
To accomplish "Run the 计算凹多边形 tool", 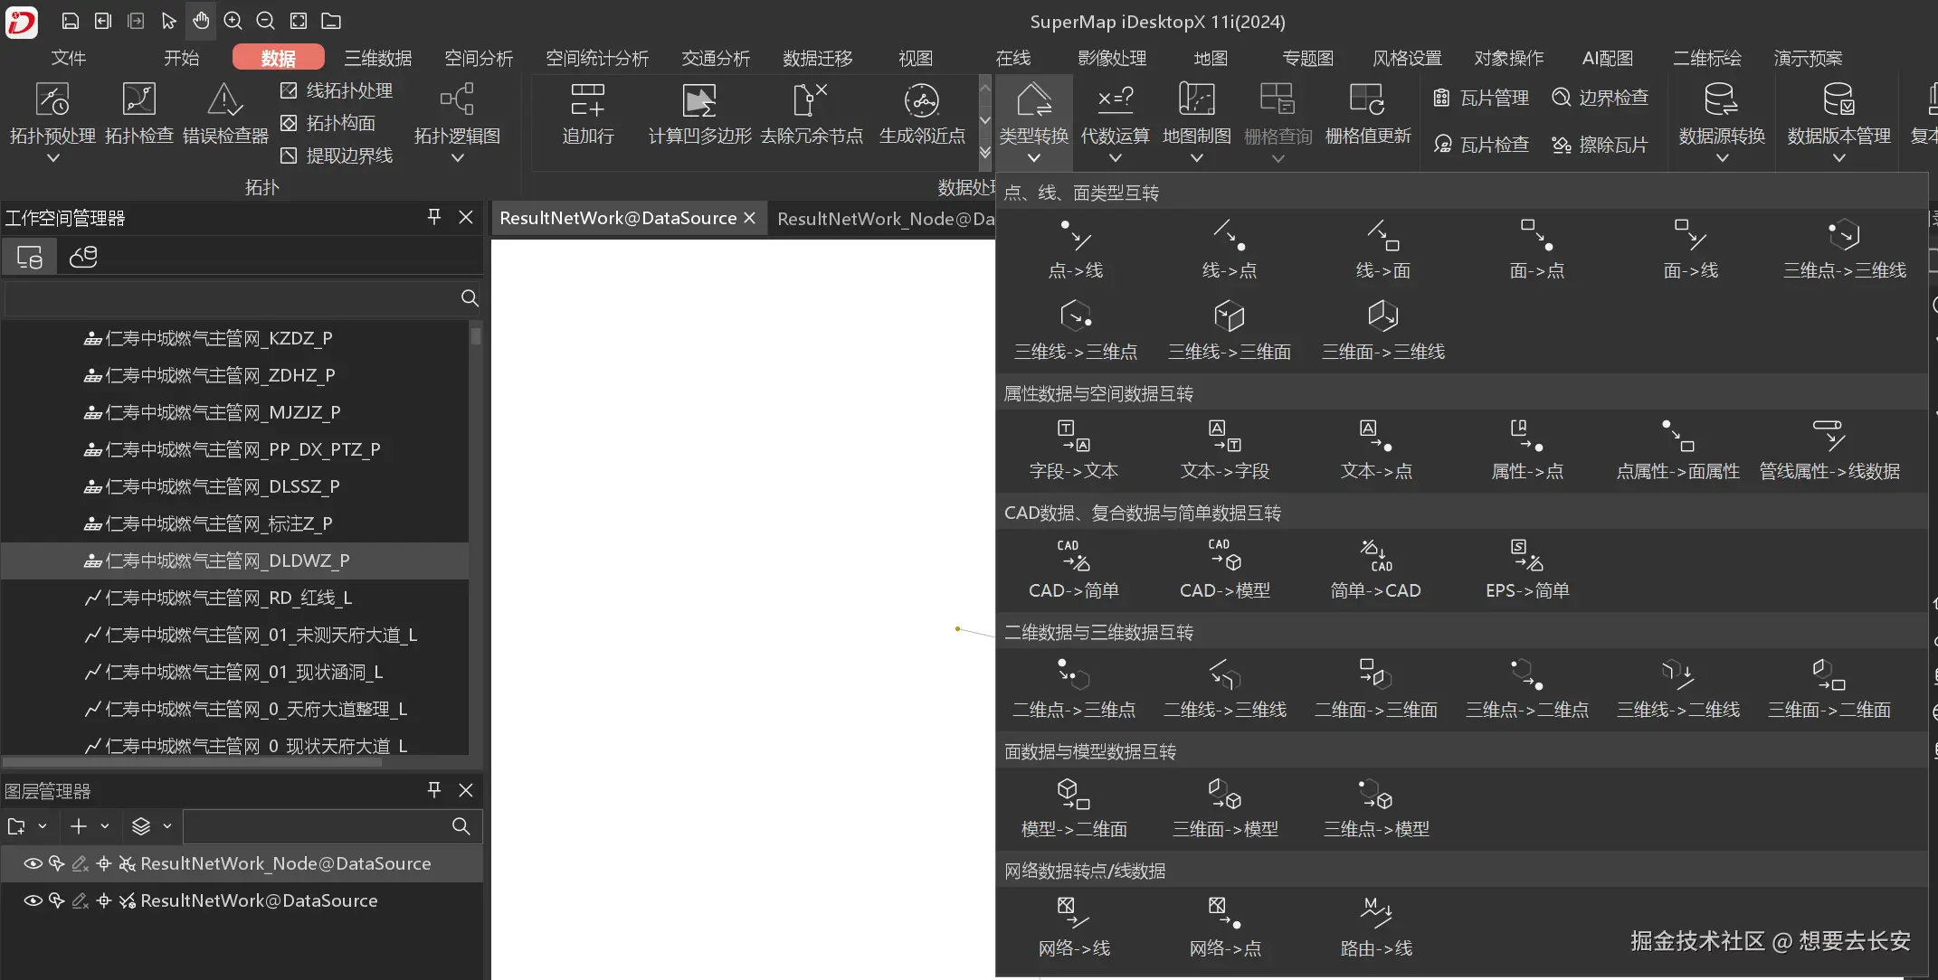I will coord(699,112).
